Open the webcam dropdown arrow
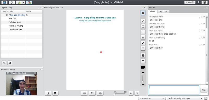Image resolution: width=209 pixels, height=100 pixels. pos(24,2)
